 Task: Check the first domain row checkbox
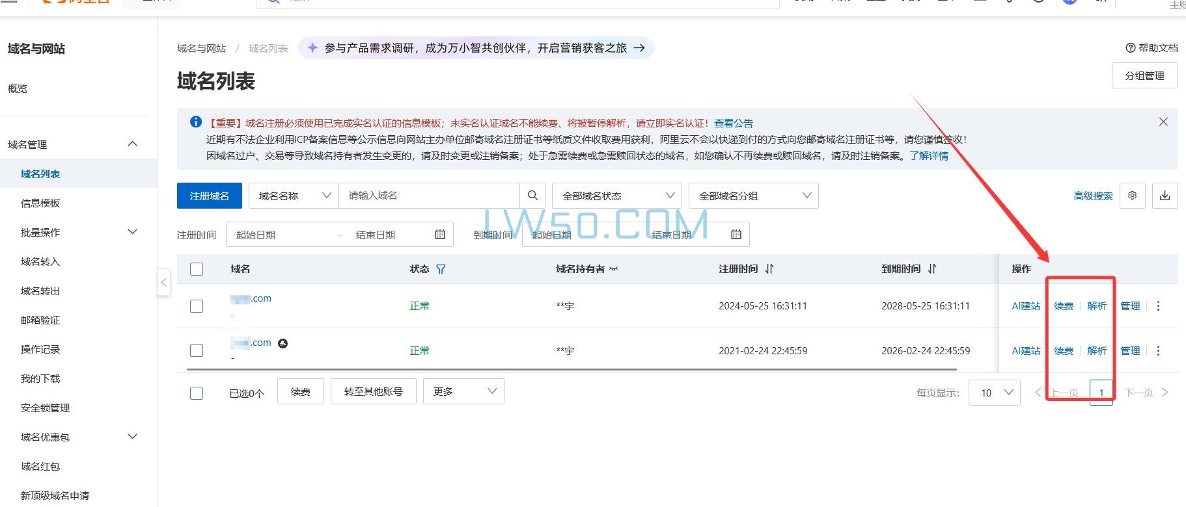pyautogui.click(x=197, y=306)
